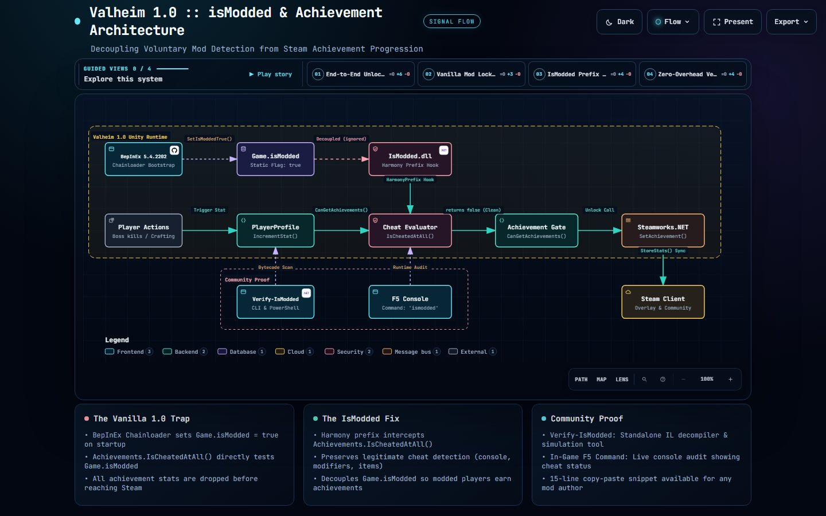Reset zoom via the 100% label
The height and width of the screenshot is (516, 826).
coord(707,380)
